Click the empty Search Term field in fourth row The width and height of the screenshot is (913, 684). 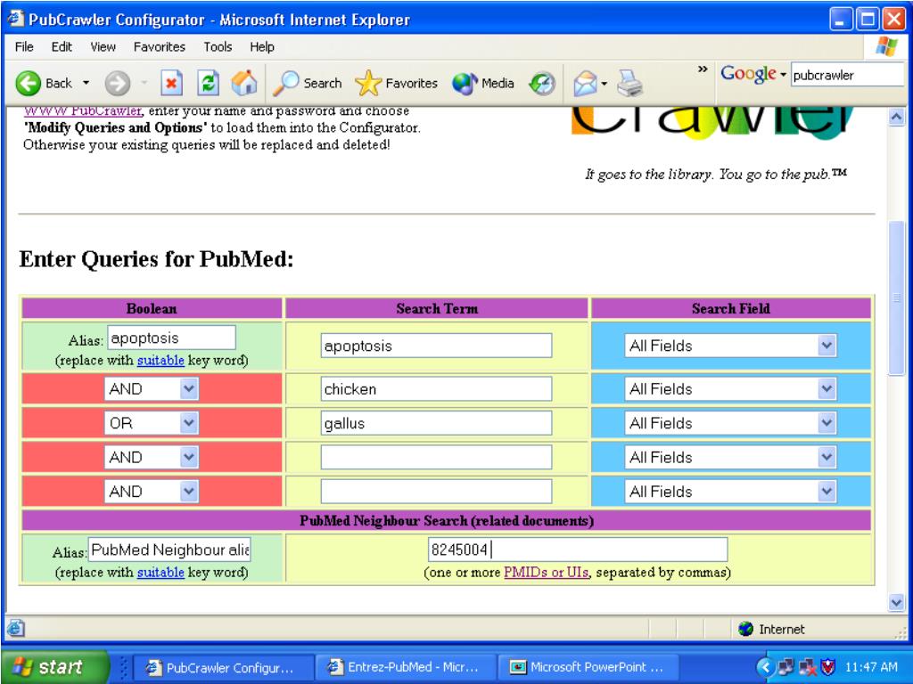tap(436, 457)
